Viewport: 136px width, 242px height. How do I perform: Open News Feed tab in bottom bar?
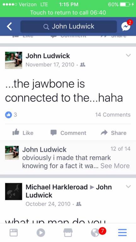14,233
